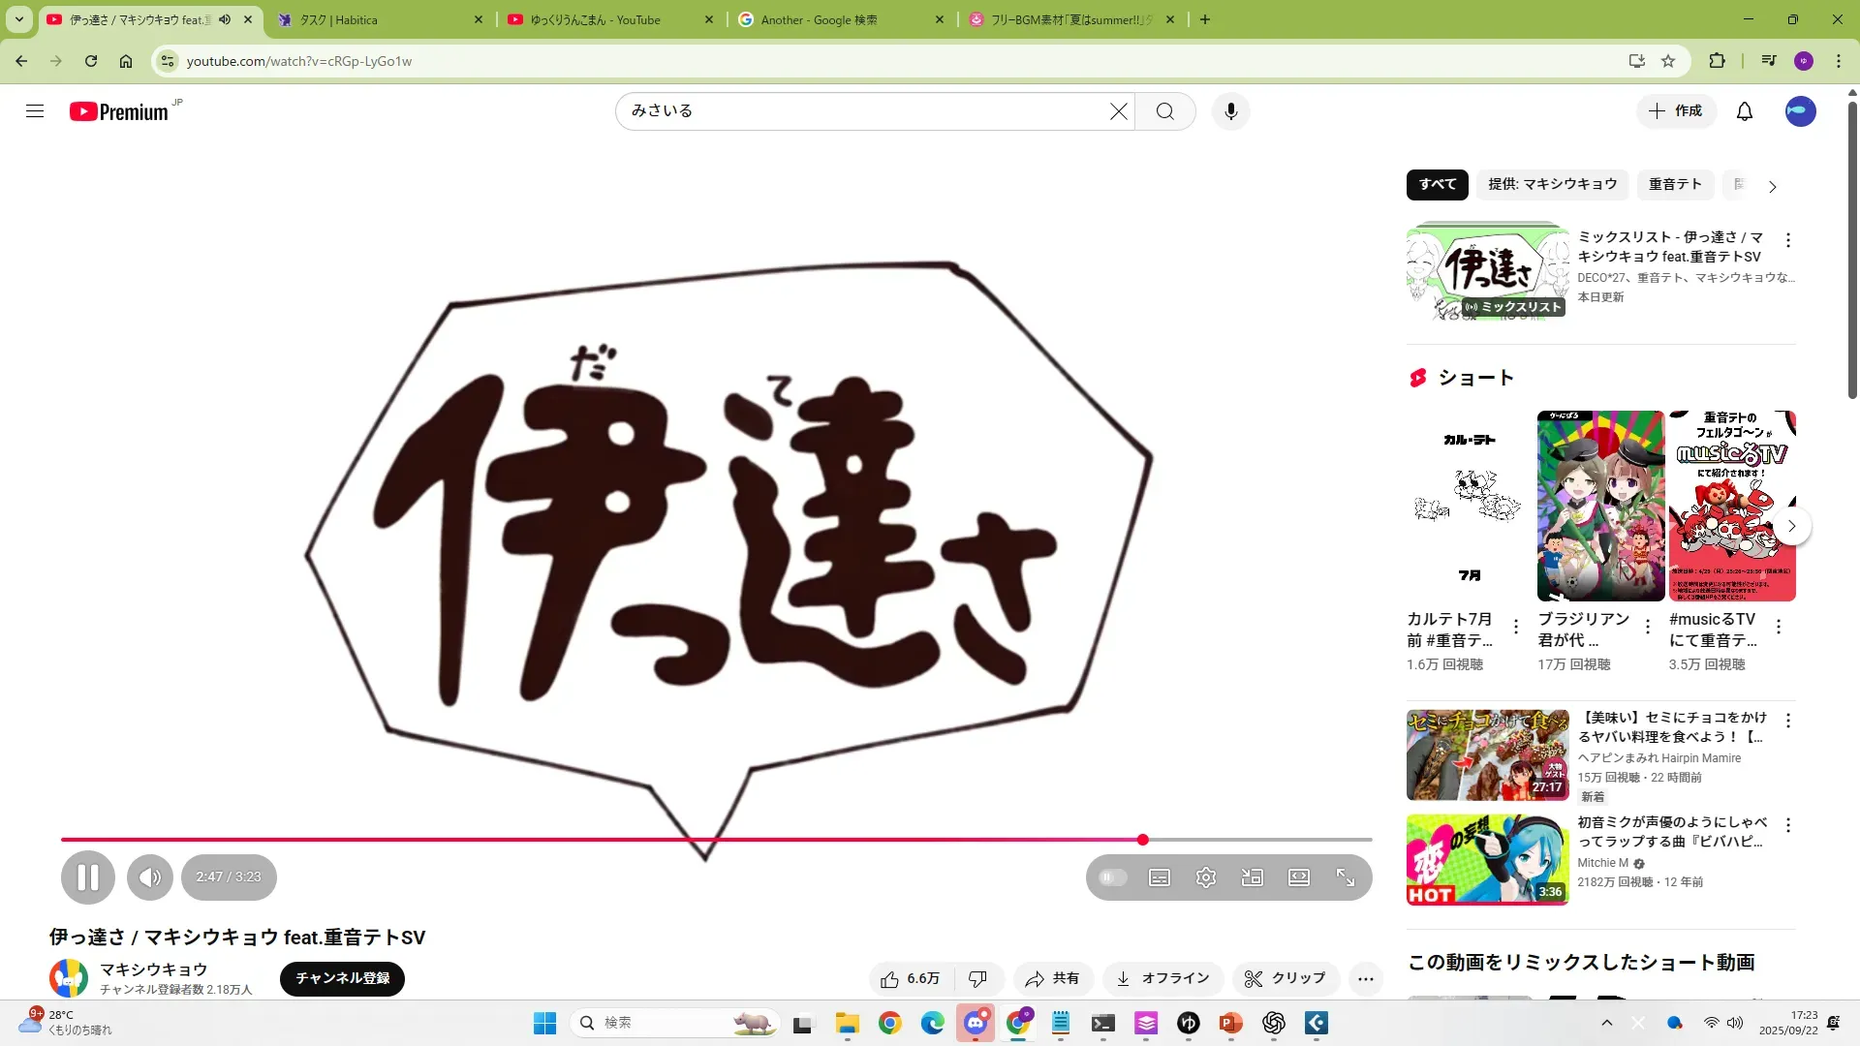Select the 重音テト filter chip
Viewport: 1860px width, 1046px height.
click(x=1675, y=184)
